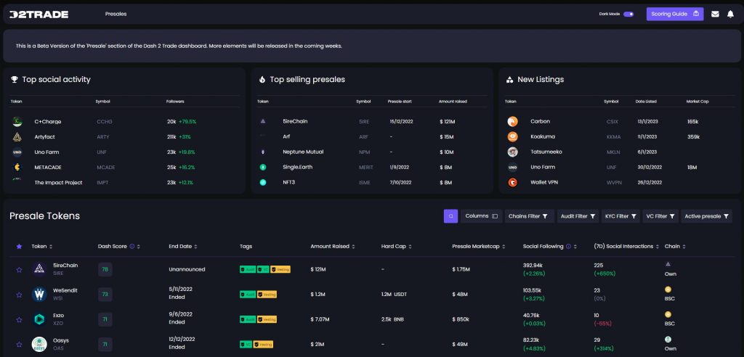Open 5ireChain in top selling presales
Viewport: 744px width, 357px height.
[x=295, y=121]
